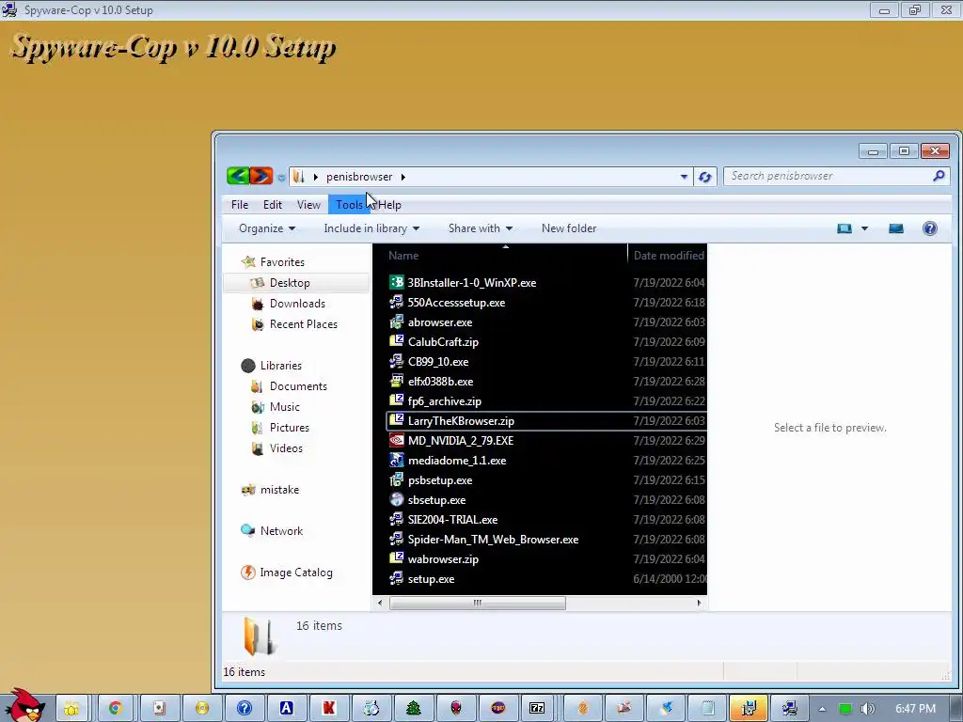Open the Help menu
Image resolution: width=963 pixels, height=722 pixels.
tap(389, 205)
